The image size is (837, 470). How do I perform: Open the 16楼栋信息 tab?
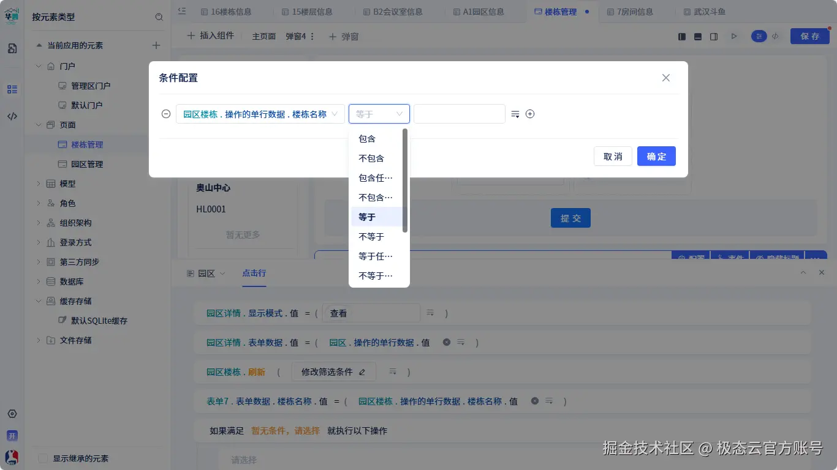tap(225, 12)
